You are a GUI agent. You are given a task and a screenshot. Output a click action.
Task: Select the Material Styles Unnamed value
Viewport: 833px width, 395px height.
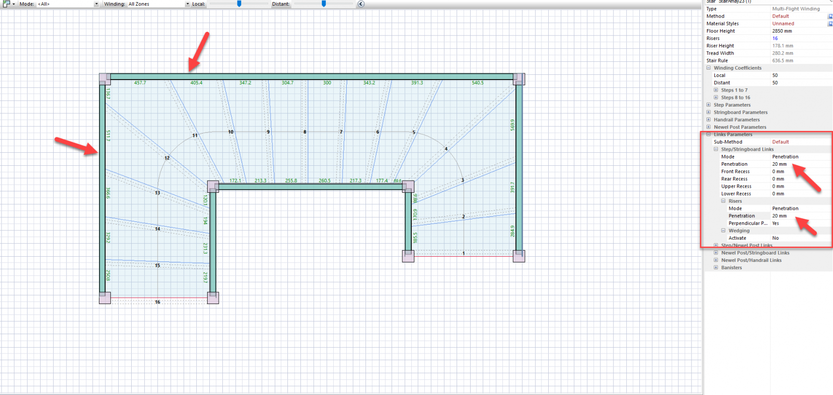[x=783, y=23]
